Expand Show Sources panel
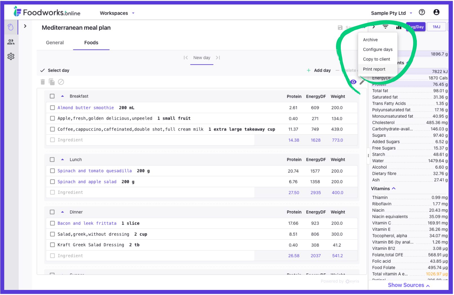The height and width of the screenshot is (295, 454). click(x=409, y=285)
